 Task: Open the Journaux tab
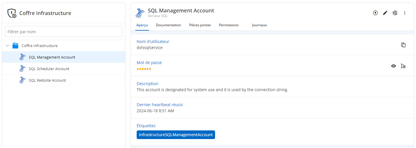point(259,25)
